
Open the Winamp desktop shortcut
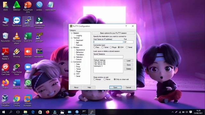pyautogui.click(x=17, y=53)
